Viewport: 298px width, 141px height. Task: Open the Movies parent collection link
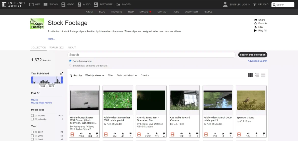coord(34,100)
